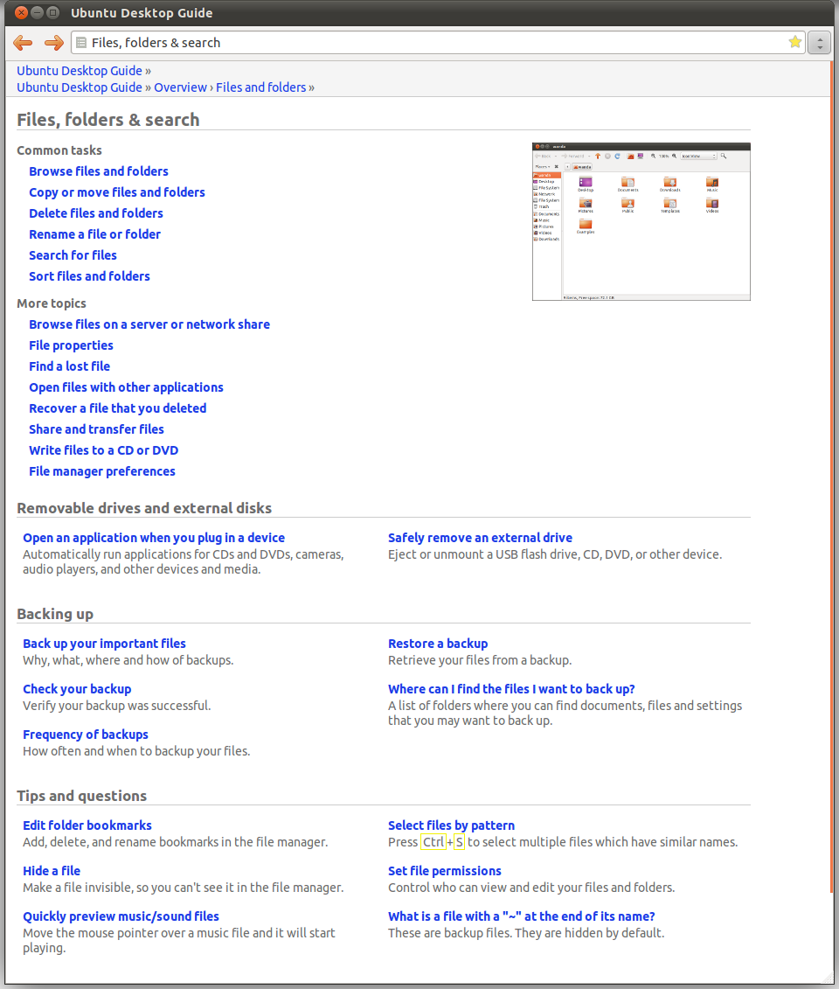
Task: Click the forward arrow navigation icon
Action: 54,43
